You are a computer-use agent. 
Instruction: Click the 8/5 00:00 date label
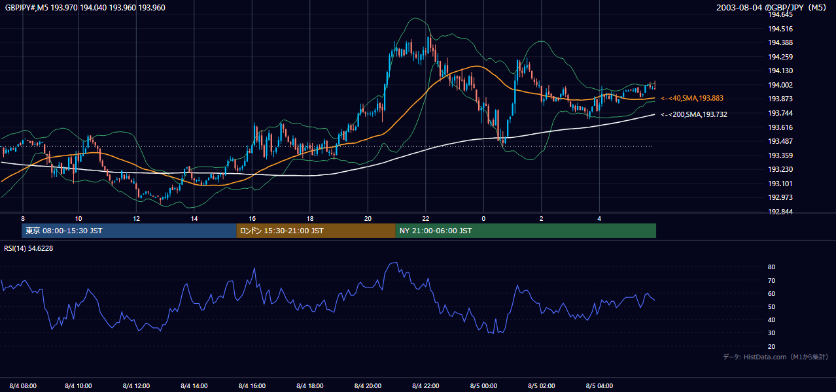point(484,385)
